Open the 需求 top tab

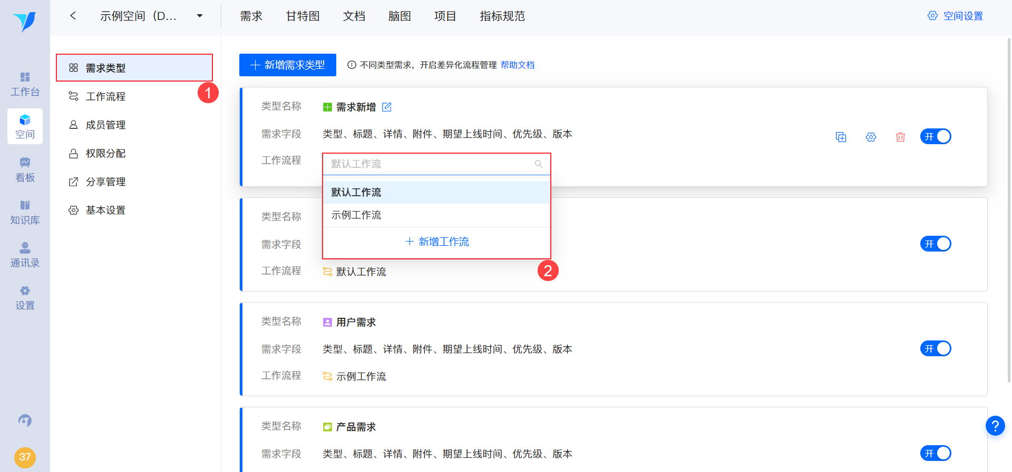[x=251, y=16]
